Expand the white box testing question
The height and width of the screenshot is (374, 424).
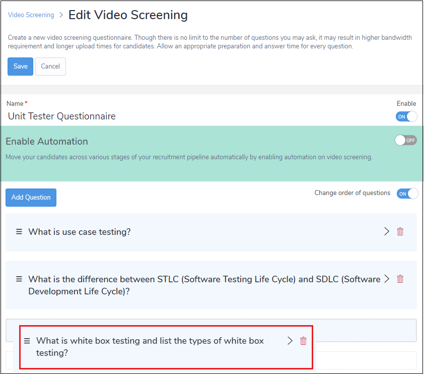click(290, 341)
